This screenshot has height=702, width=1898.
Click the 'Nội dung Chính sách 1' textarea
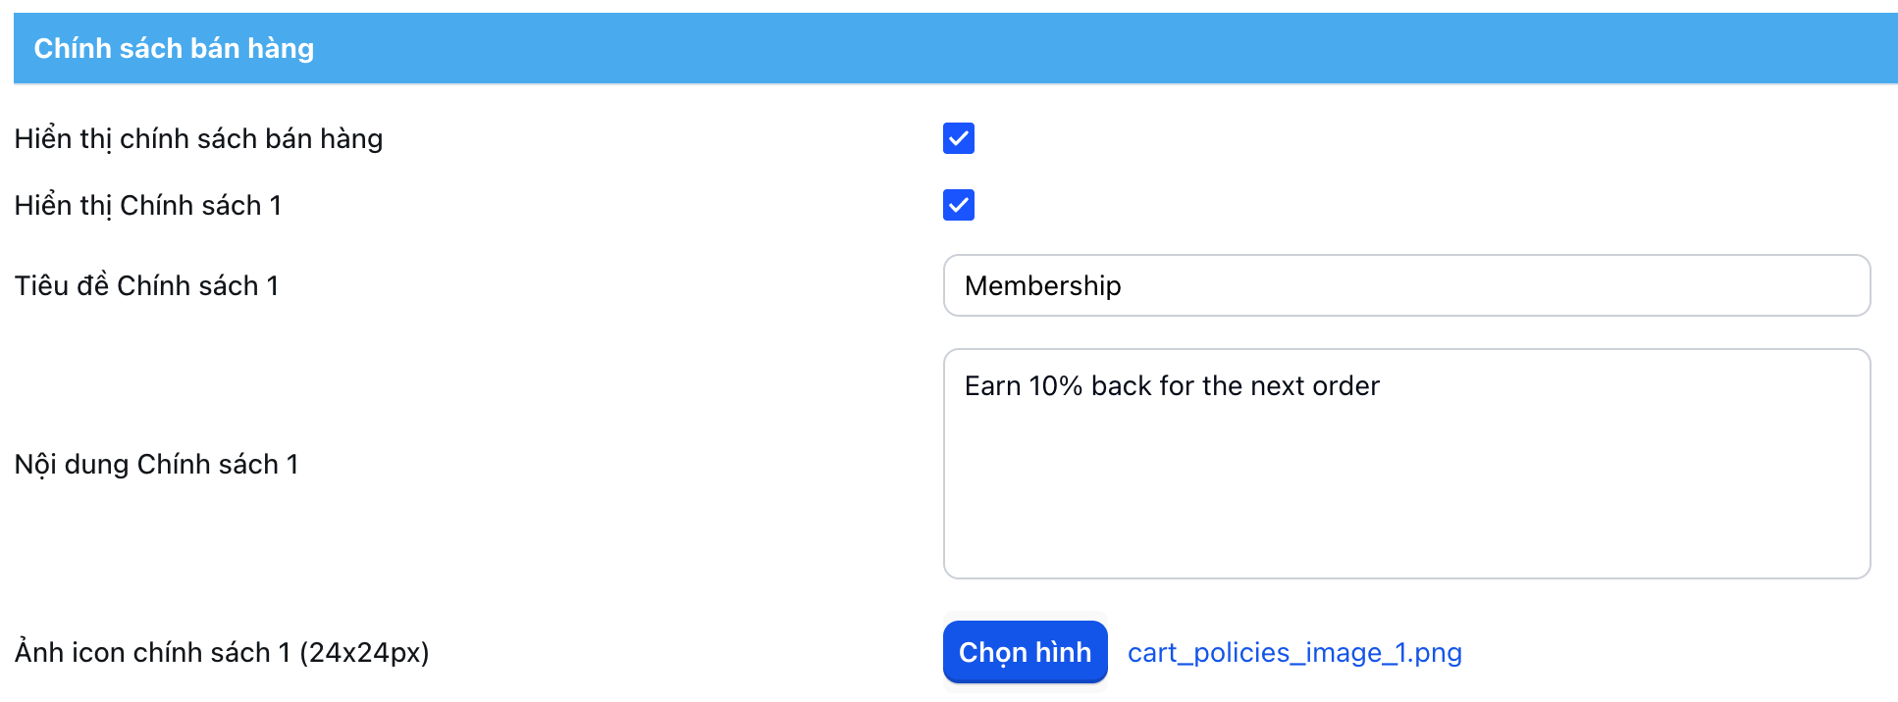pyautogui.click(x=1405, y=463)
